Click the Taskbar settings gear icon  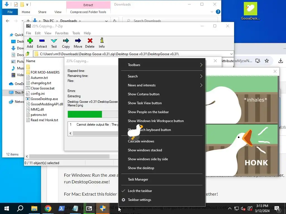(123, 200)
